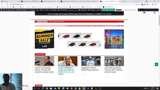Open the Chrome extensions puzzle icon

(x=153, y=4)
